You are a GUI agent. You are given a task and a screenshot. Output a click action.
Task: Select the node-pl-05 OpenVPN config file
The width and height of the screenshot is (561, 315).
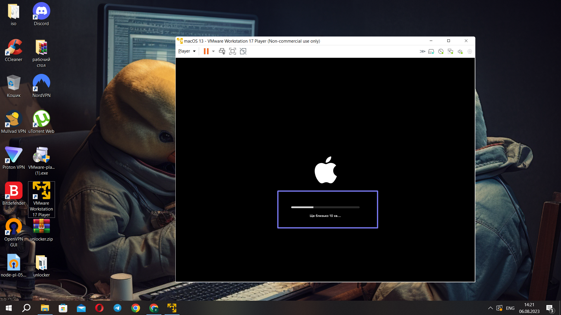tap(13, 266)
